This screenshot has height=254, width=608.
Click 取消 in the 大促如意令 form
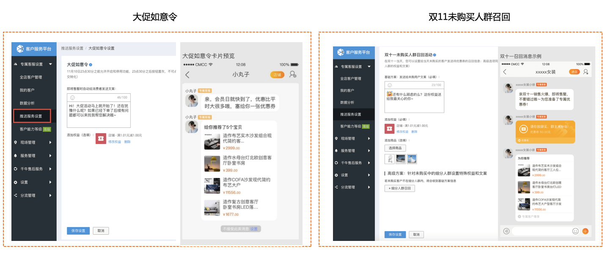[101, 231]
